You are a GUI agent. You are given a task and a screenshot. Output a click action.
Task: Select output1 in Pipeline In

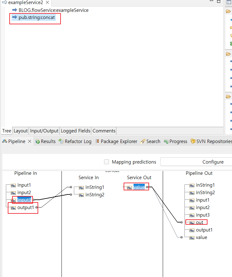(25, 208)
